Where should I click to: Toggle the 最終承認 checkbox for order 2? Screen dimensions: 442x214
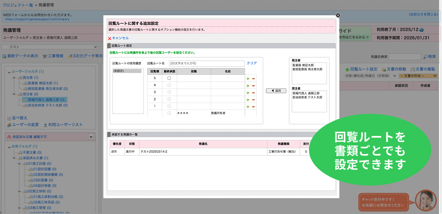(x=169, y=99)
